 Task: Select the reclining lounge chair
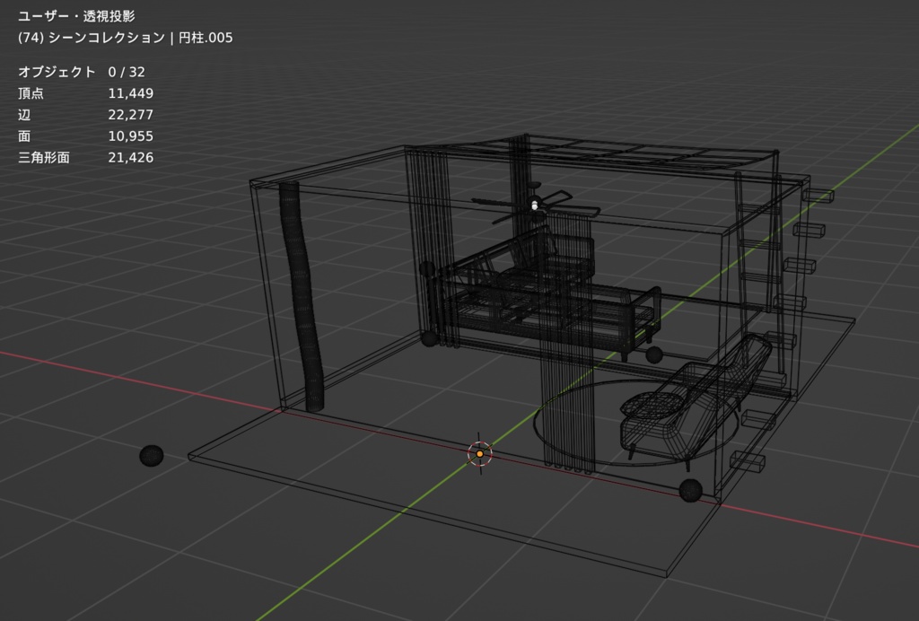[x=697, y=404]
